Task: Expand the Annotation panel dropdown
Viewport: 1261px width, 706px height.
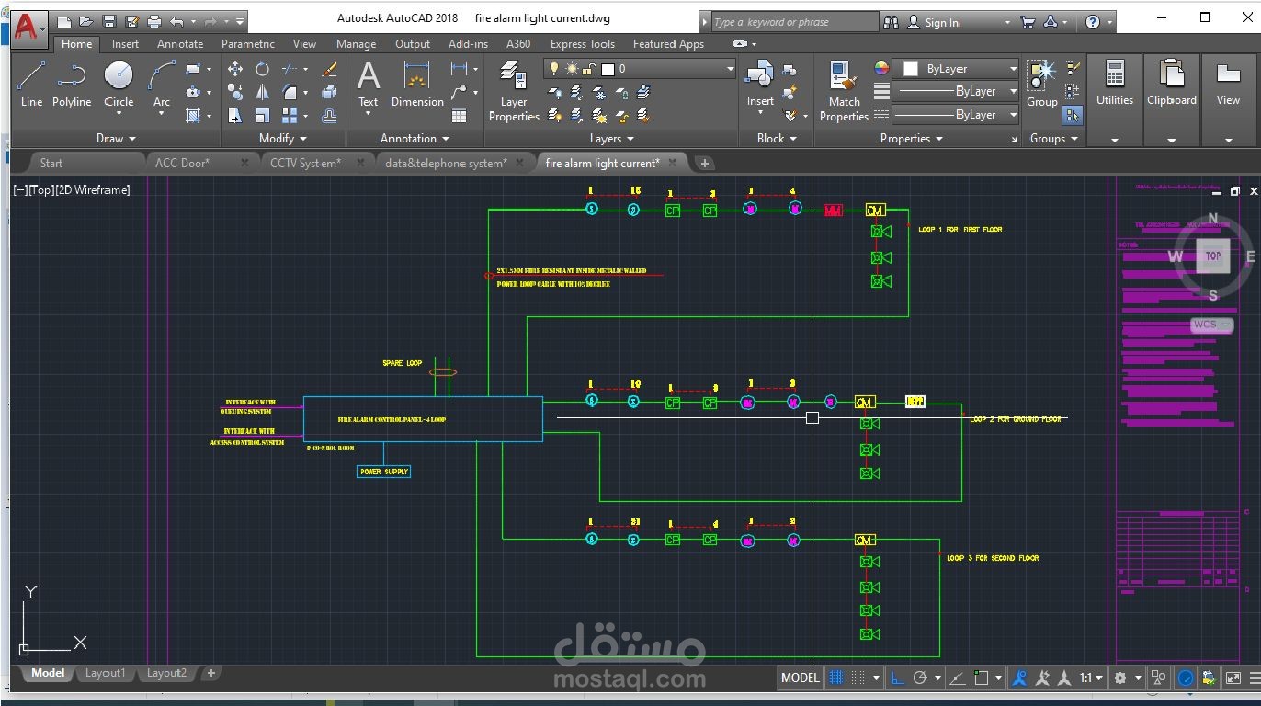Action: pyautogui.click(x=415, y=138)
